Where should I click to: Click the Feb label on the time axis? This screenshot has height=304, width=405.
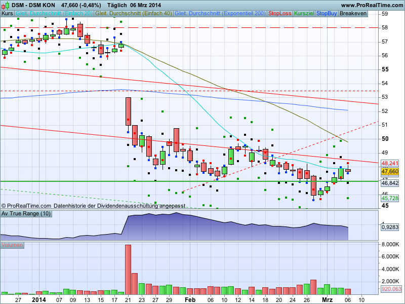(x=190, y=299)
